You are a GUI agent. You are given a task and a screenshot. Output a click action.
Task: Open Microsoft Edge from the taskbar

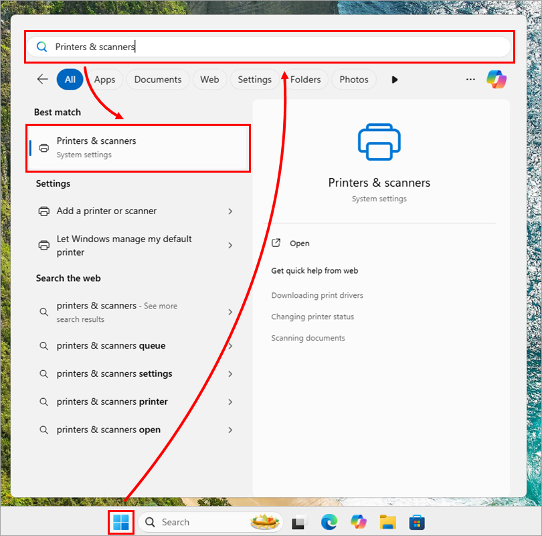point(329,522)
